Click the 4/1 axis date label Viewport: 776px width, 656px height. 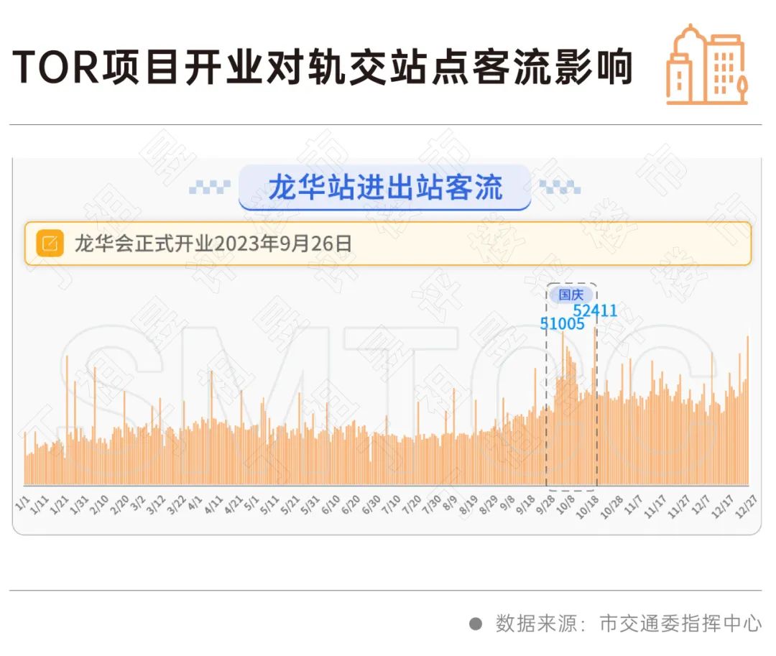pyautogui.click(x=195, y=503)
